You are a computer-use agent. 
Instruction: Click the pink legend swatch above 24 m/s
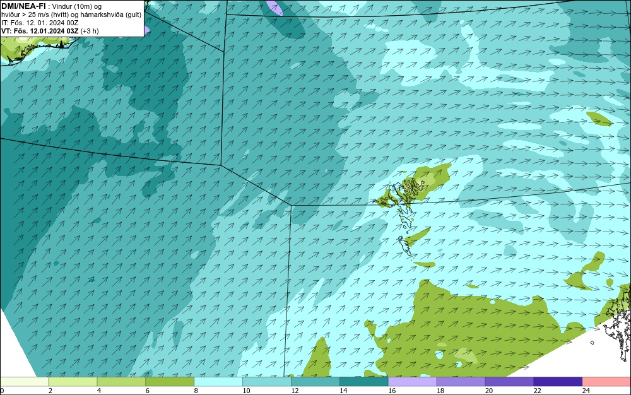pyautogui.click(x=606, y=381)
